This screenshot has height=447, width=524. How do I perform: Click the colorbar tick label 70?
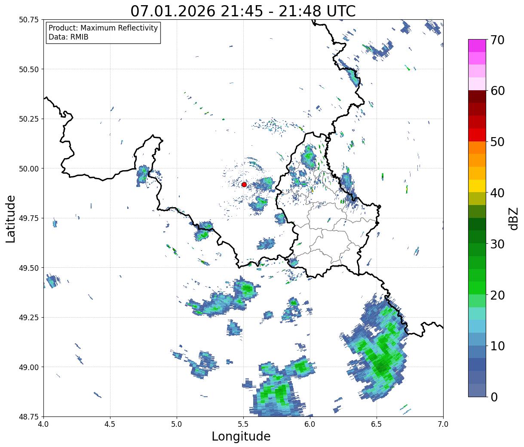click(497, 40)
